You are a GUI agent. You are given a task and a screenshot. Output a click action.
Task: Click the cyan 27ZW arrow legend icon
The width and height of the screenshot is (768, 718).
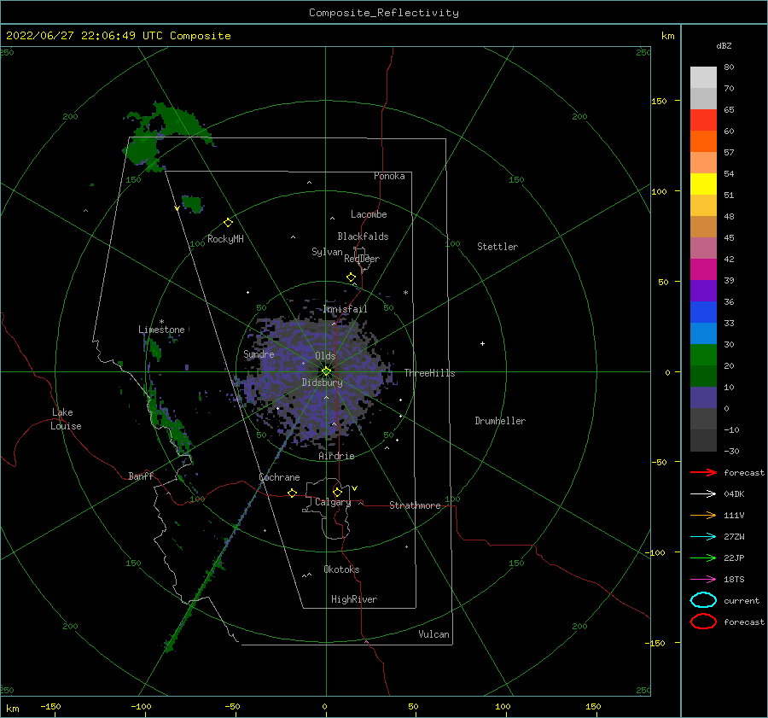click(x=703, y=537)
